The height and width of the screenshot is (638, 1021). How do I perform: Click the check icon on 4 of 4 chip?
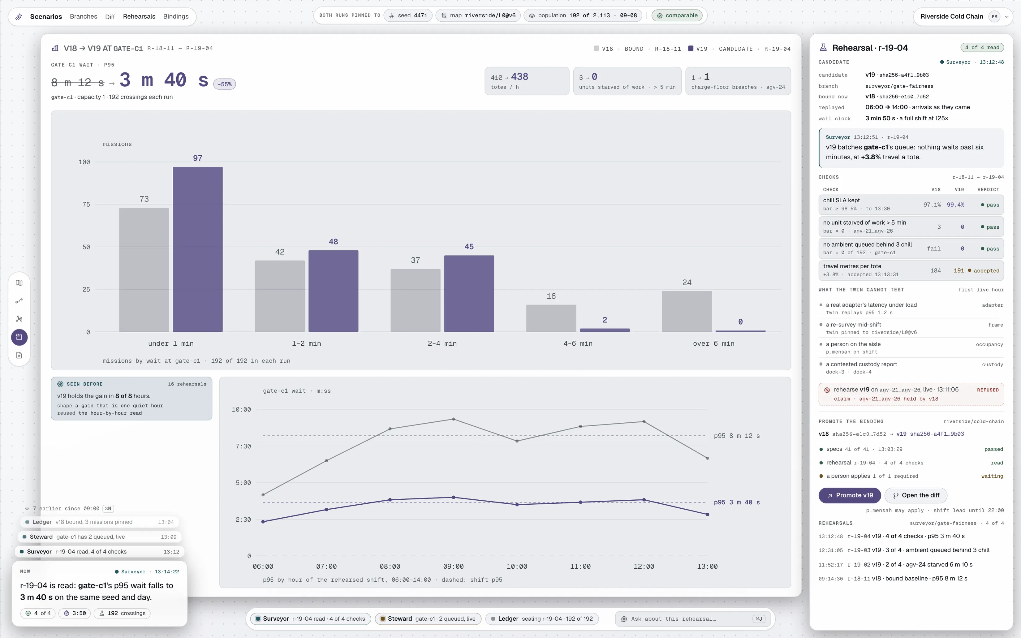click(28, 613)
